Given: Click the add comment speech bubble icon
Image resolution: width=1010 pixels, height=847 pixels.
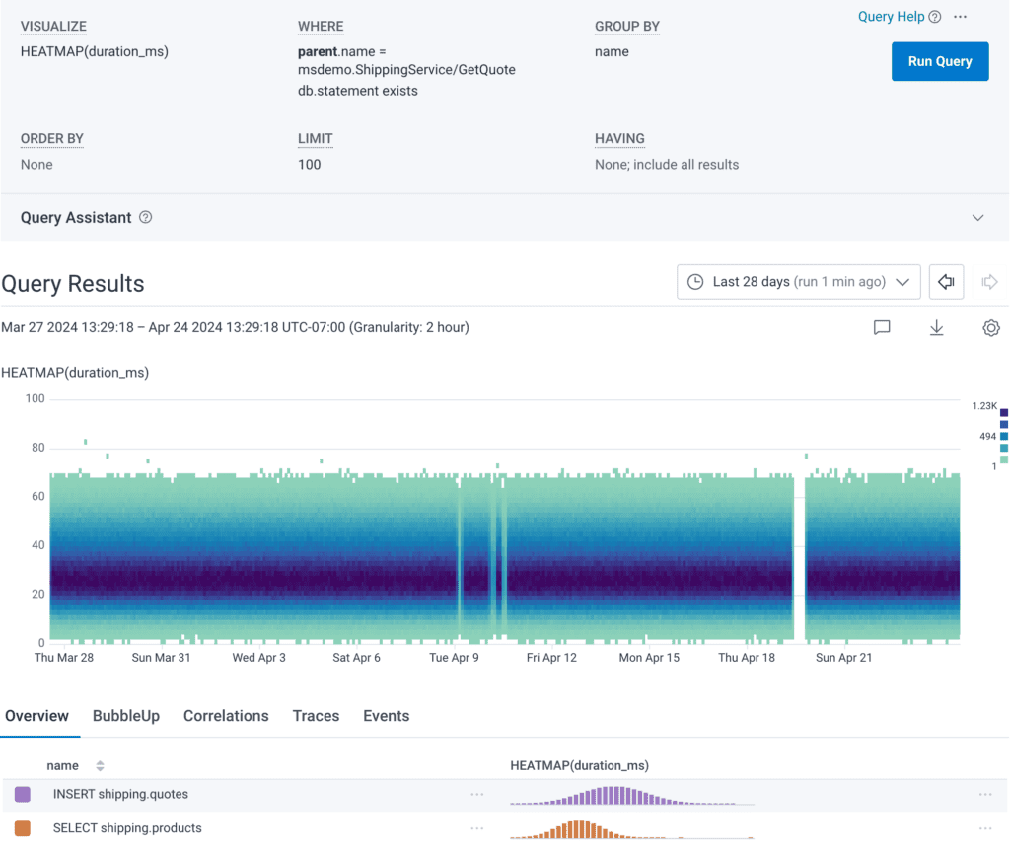Looking at the screenshot, I should click(x=882, y=328).
